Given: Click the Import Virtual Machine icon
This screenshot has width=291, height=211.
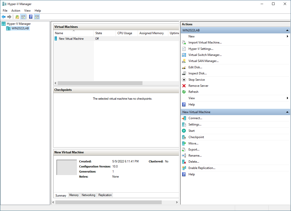Looking at the screenshot, I should 184,43.
